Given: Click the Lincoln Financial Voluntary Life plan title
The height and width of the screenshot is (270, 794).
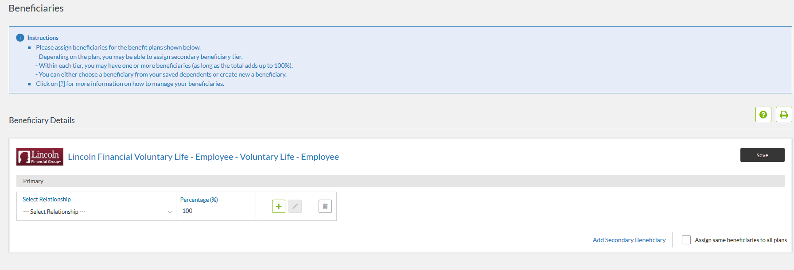Looking at the screenshot, I should [203, 157].
